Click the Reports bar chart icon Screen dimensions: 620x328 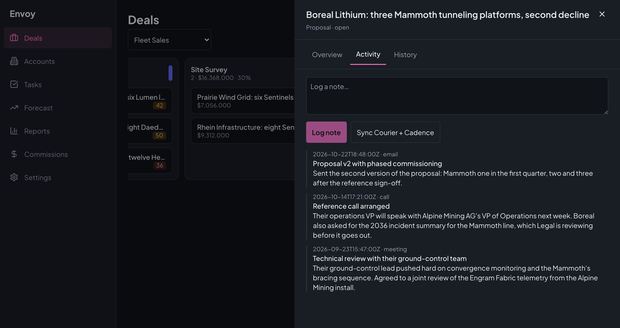(14, 131)
